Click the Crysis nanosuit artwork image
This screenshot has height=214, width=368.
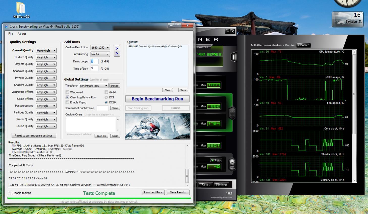pos(157,126)
